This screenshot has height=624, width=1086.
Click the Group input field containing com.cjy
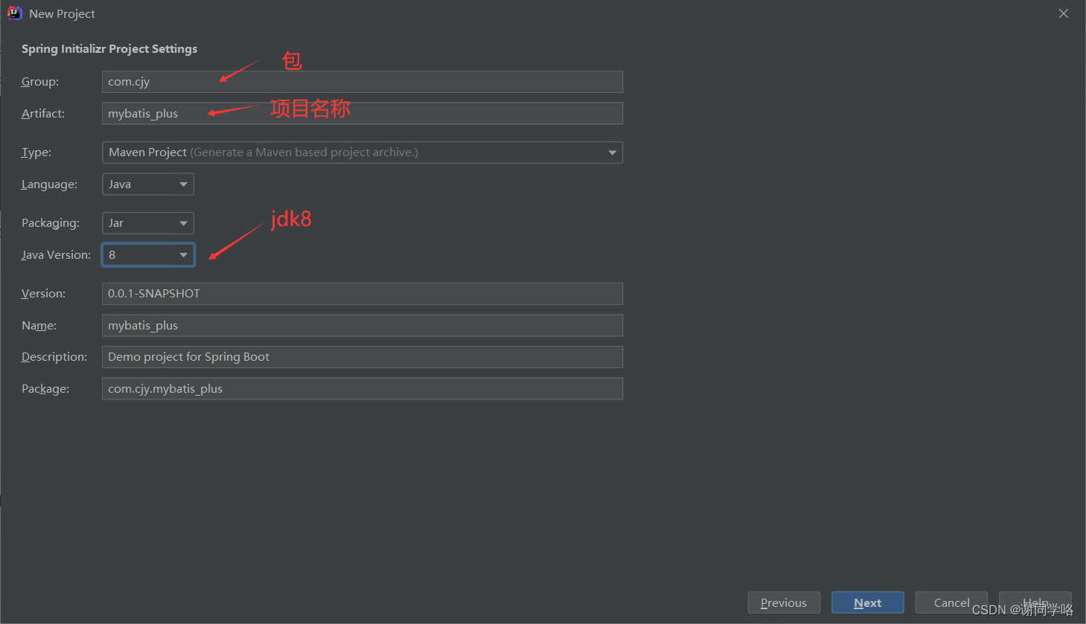[362, 82]
